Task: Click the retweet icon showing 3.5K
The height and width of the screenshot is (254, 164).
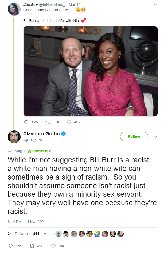Action: (x=47, y=122)
